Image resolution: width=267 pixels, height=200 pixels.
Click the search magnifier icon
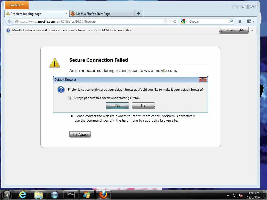tap(231, 21)
